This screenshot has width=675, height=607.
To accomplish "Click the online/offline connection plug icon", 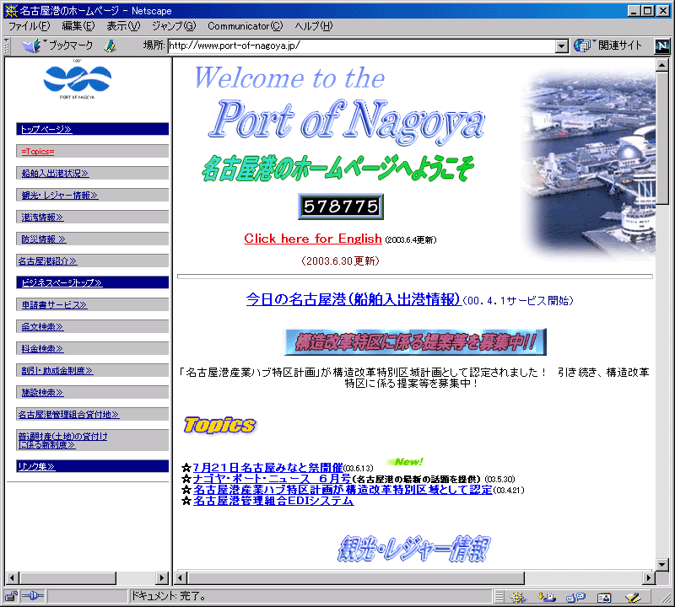I will click(x=33, y=596).
